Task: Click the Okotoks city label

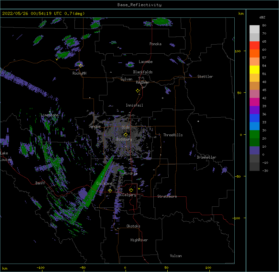Action: point(133,226)
